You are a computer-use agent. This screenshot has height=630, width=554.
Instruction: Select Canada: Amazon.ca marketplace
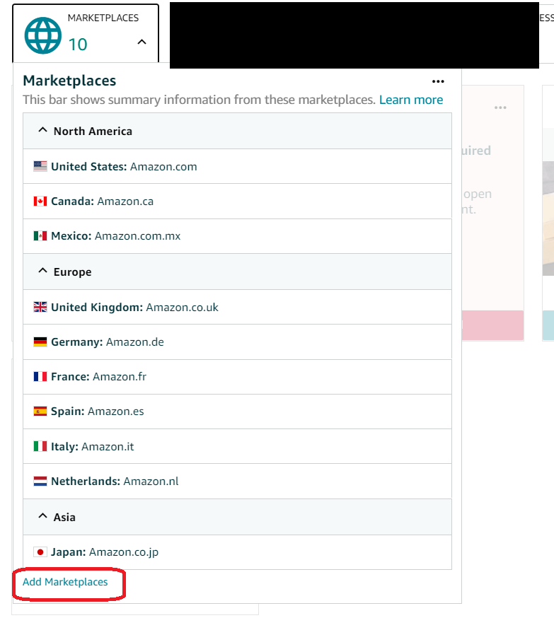coord(237,202)
